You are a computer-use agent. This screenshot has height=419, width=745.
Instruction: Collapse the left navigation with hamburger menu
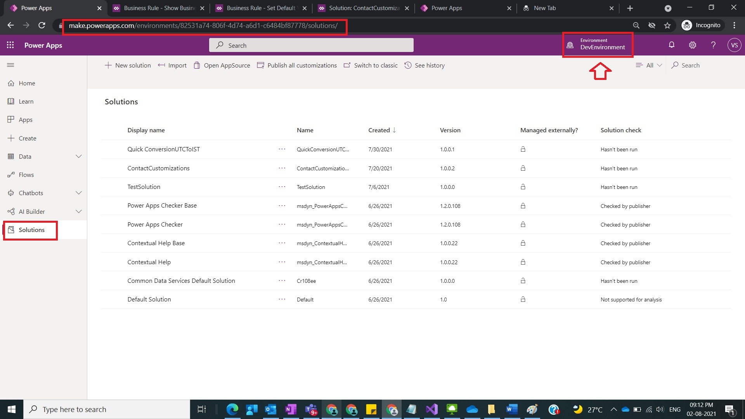click(x=10, y=65)
